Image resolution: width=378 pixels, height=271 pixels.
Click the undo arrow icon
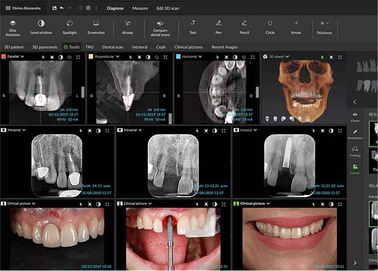(62, 8)
